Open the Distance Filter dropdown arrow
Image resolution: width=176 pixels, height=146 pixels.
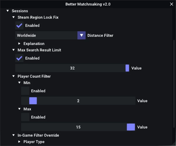point(82,35)
